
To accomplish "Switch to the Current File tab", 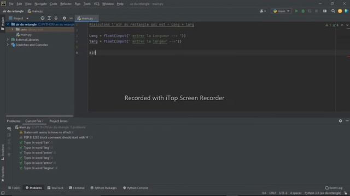I will (34, 121).
